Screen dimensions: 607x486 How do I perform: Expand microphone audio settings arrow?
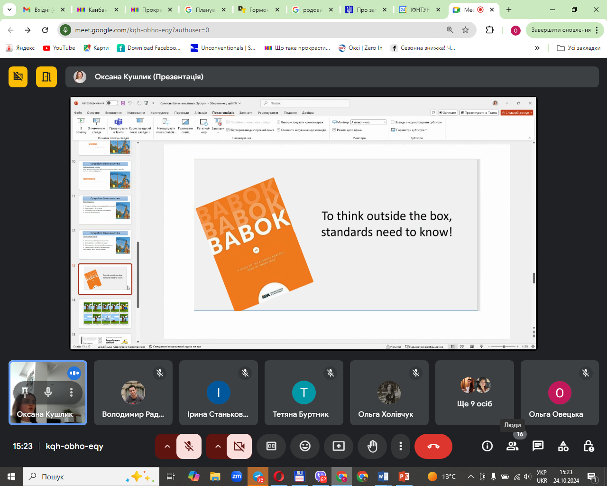click(166, 446)
